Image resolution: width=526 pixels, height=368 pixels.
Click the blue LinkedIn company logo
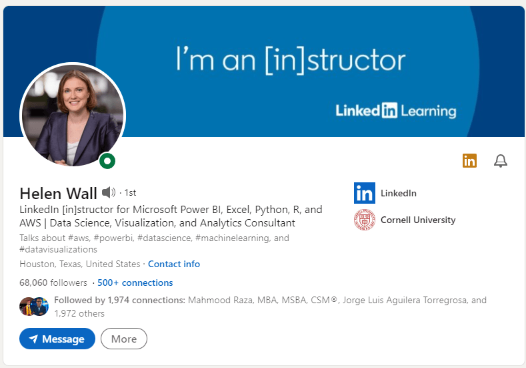click(x=365, y=193)
